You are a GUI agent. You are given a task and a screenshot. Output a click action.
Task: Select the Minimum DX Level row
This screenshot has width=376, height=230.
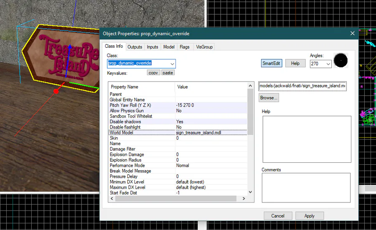(x=178, y=182)
